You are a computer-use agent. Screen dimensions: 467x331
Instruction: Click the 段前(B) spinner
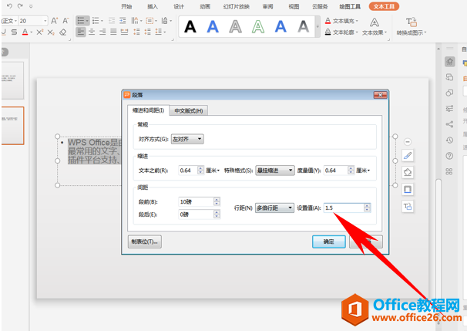coord(217,202)
